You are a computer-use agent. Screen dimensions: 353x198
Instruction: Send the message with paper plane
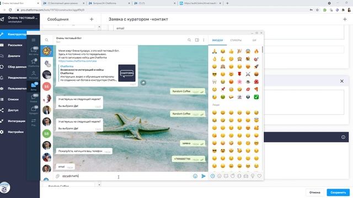pos(204,176)
